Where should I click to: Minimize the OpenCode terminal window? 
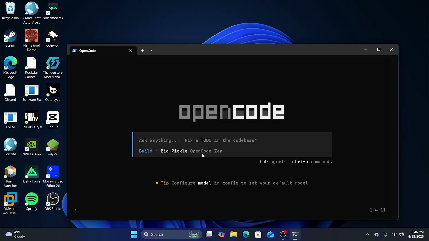click(366, 49)
